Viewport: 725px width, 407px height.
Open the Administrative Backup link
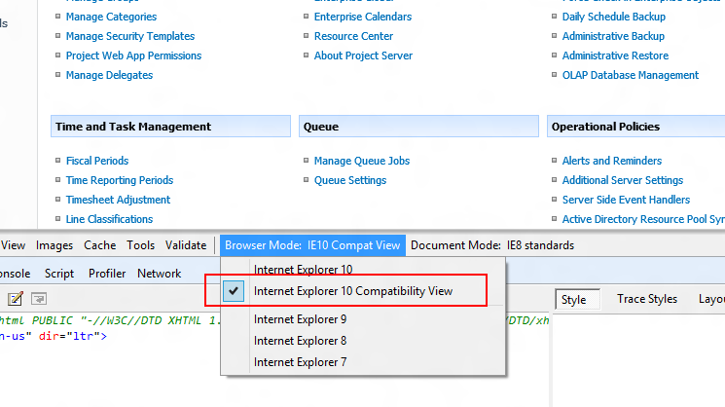coord(613,36)
